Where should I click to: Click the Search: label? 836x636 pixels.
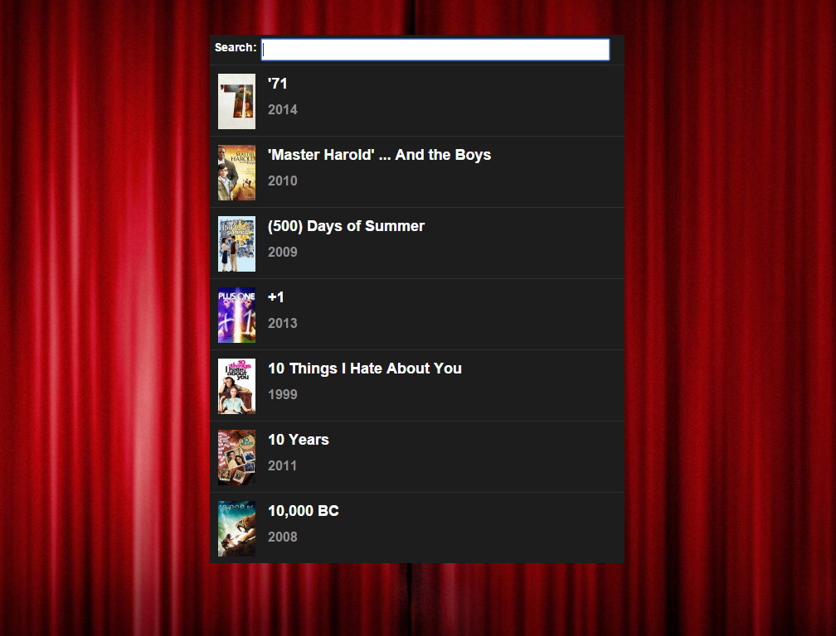coord(236,47)
